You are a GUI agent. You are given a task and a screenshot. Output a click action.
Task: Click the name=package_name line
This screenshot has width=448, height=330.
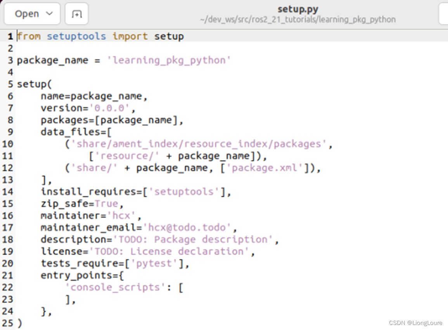[94, 96]
